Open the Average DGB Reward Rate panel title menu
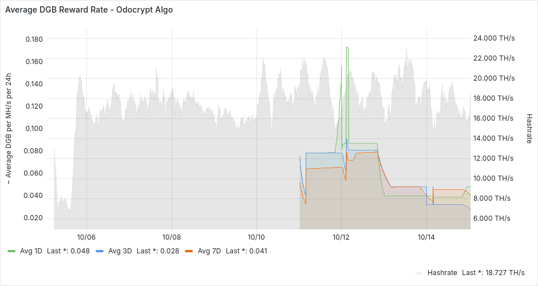The image size is (538, 286). (89, 10)
